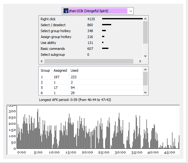Click the right arrow of horizontal scrollbar

[x=140, y=61]
